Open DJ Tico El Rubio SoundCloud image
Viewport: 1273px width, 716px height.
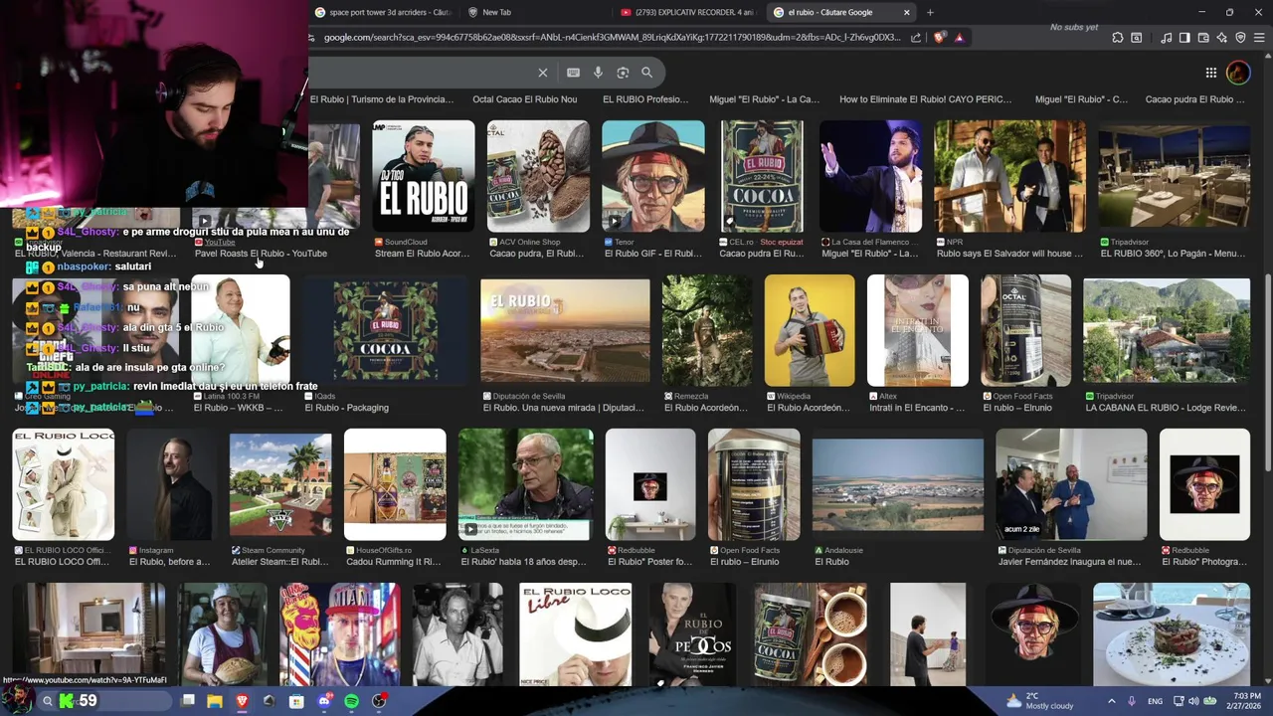(424, 176)
